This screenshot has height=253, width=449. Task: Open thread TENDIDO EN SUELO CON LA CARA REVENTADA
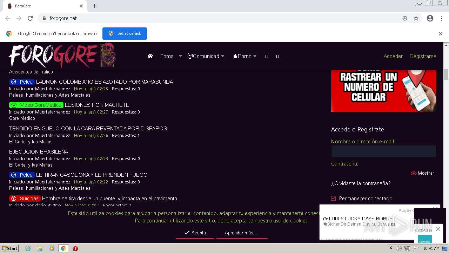(88, 129)
